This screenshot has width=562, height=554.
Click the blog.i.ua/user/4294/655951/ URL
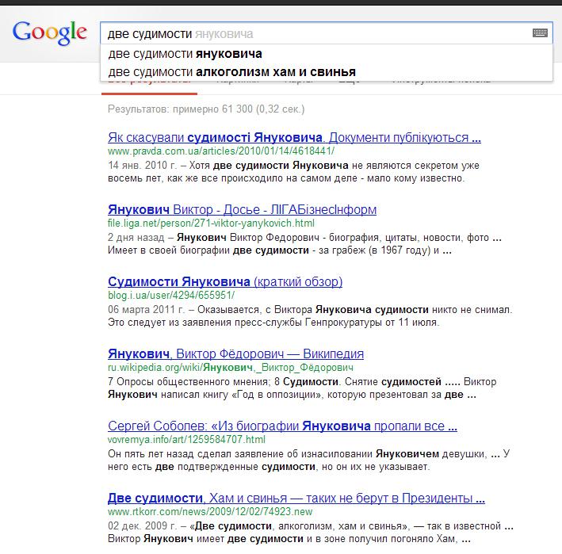(x=171, y=296)
